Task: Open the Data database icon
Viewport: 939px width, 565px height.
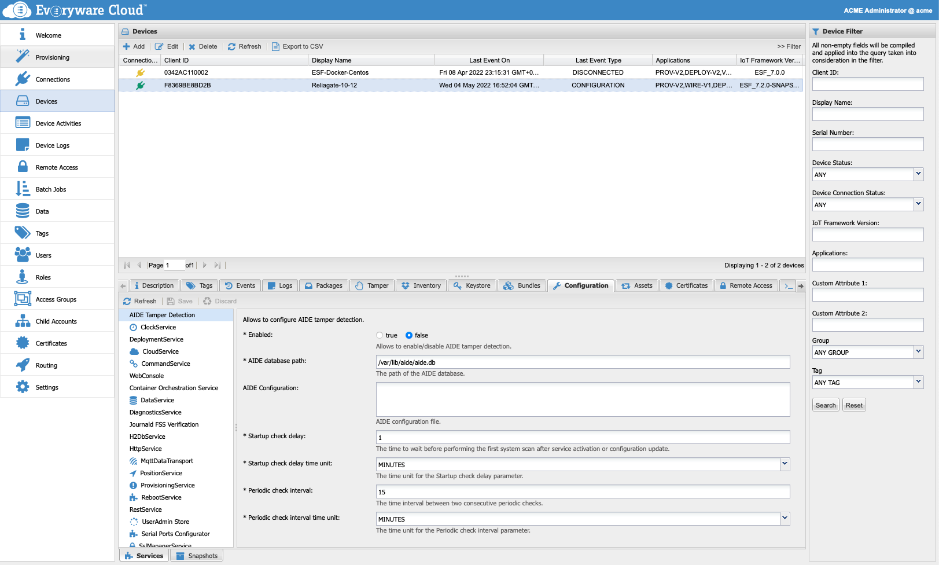Action: coord(22,211)
